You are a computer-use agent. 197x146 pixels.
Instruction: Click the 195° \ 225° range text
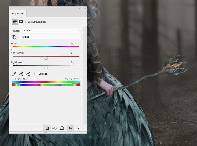pyautogui.click(x=72, y=79)
